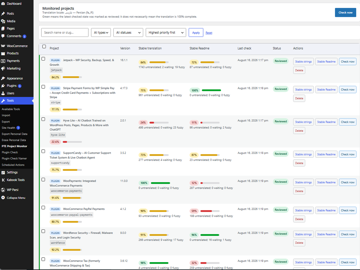The image size is (360, 270).
Task: Check the Jetpack row checkbox
Action: pos(43,59)
